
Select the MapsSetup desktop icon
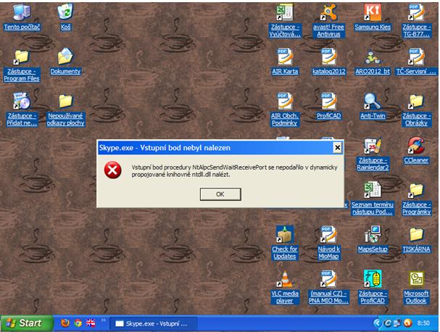(x=371, y=235)
